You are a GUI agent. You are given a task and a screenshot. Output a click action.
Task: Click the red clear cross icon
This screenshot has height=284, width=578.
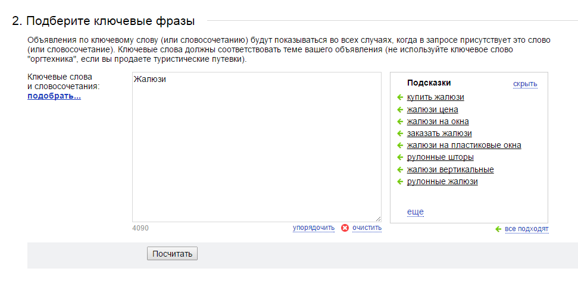pyautogui.click(x=345, y=228)
